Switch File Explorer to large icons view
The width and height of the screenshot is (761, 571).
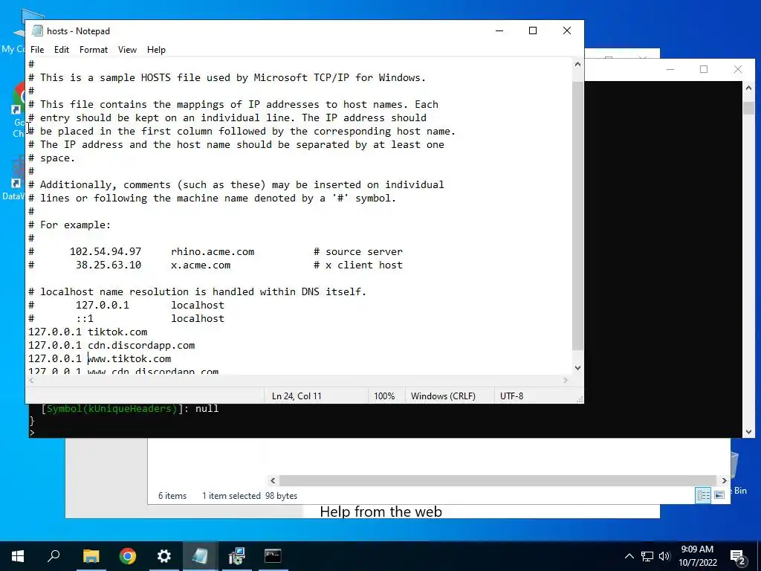[719, 494]
